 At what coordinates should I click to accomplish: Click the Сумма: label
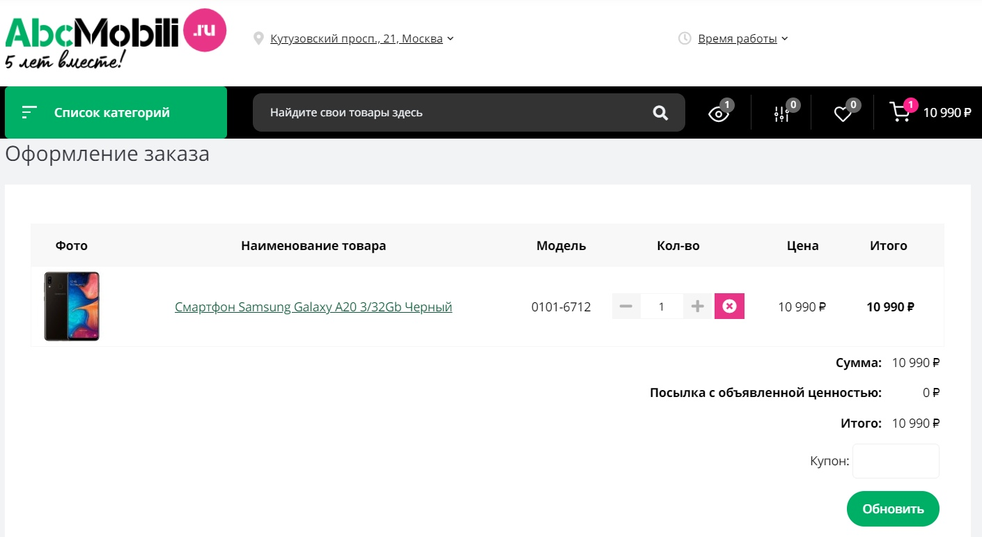859,363
